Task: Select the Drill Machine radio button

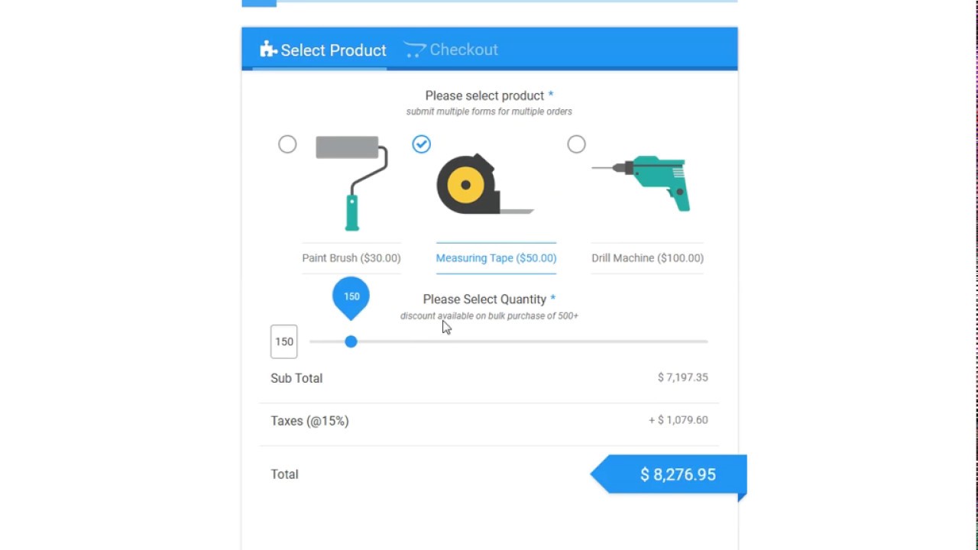Action: pyautogui.click(x=576, y=144)
